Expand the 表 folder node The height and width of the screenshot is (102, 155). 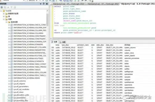4,17
